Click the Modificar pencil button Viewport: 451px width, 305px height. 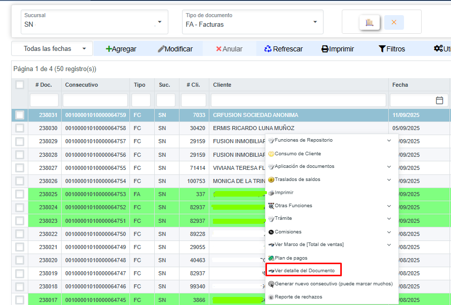tap(175, 49)
